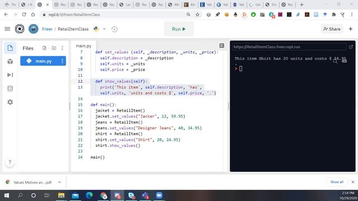
Task: Open the browser zoom icon
Action: (189, 15)
